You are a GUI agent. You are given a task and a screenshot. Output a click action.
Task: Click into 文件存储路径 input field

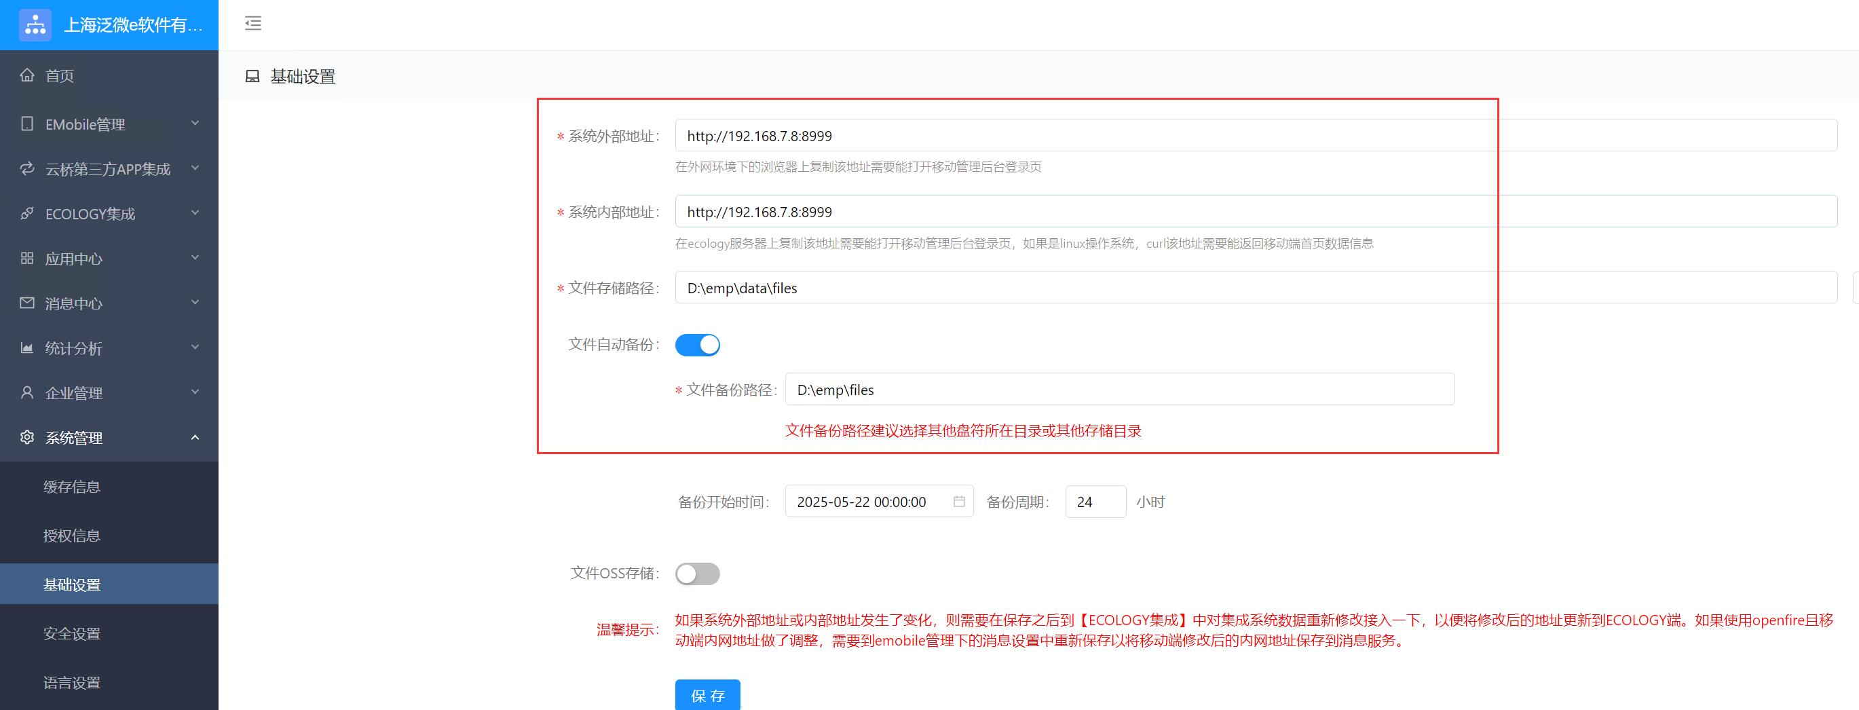pyautogui.click(x=1256, y=288)
